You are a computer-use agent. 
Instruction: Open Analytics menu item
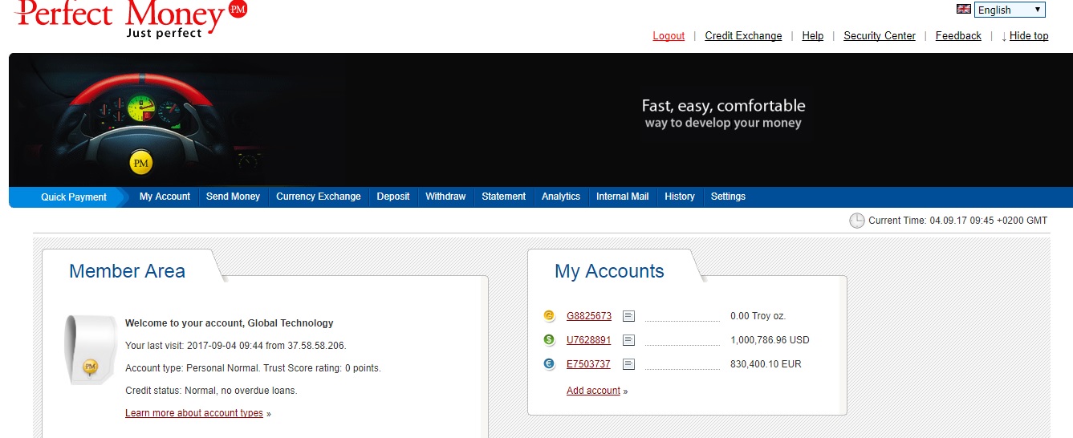[561, 197]
